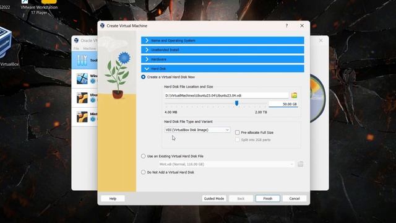Click the choose existing disk file icon
Image resolution: width=396 pixels, height=223 pixels.
[300, 164]
